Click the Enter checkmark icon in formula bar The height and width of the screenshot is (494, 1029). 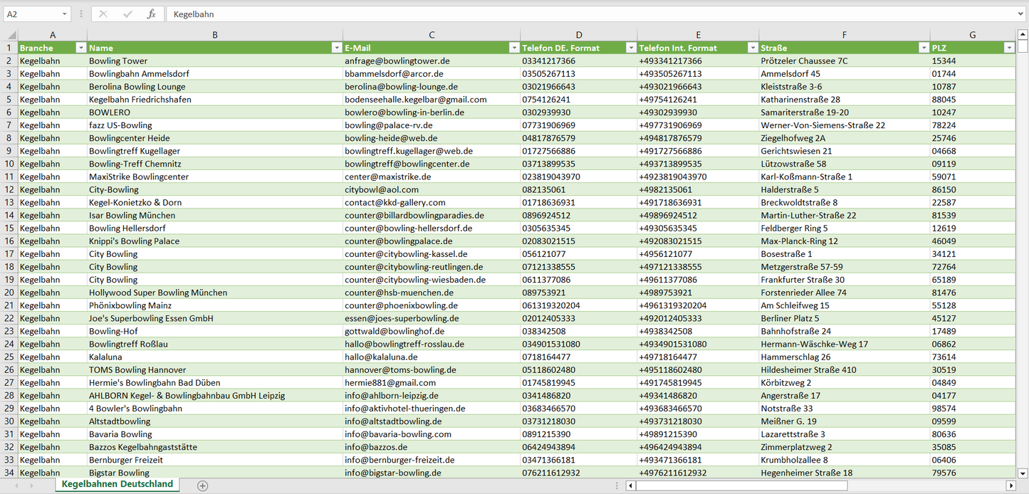click(127, 14)
